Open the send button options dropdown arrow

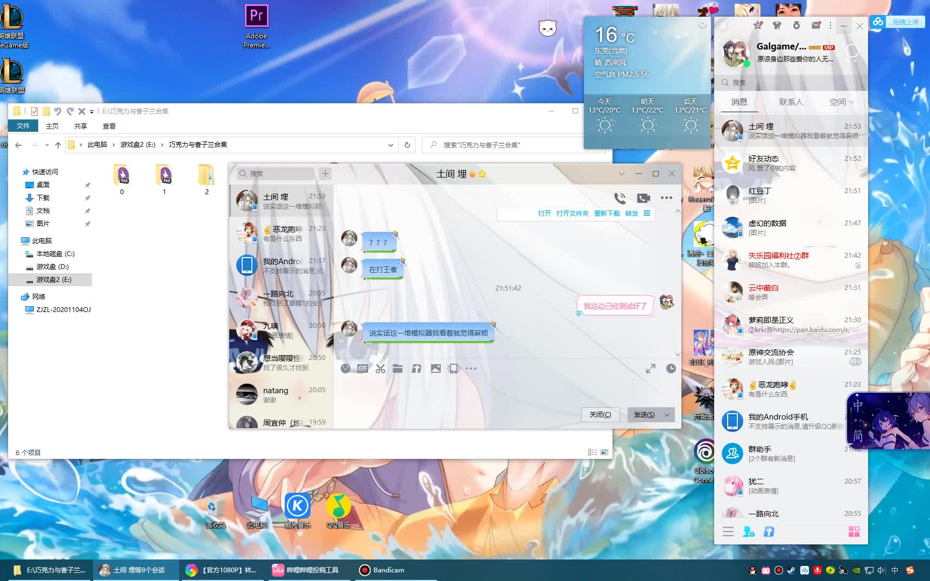point(667,415)
